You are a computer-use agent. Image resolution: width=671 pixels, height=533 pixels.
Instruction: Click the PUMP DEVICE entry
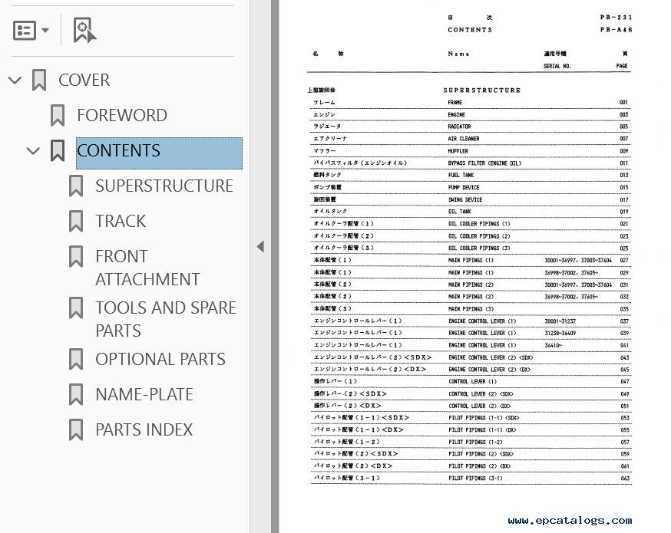[464, 188]
